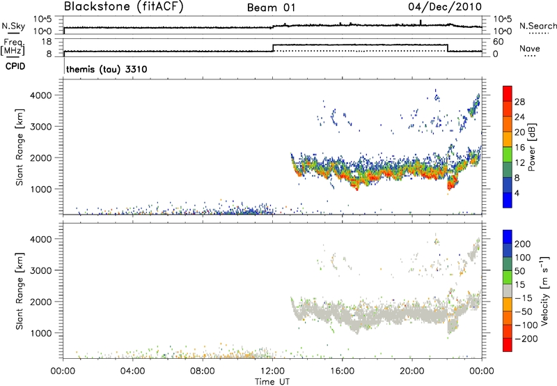Click the '-200' tick on Velocity colorbar

(526, 339)
